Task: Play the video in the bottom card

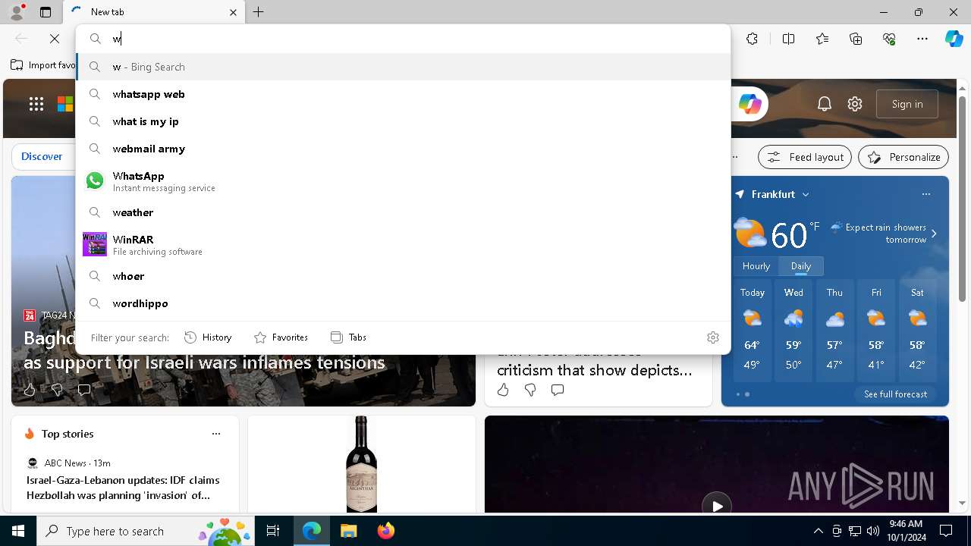Action: tap(717, 505)
